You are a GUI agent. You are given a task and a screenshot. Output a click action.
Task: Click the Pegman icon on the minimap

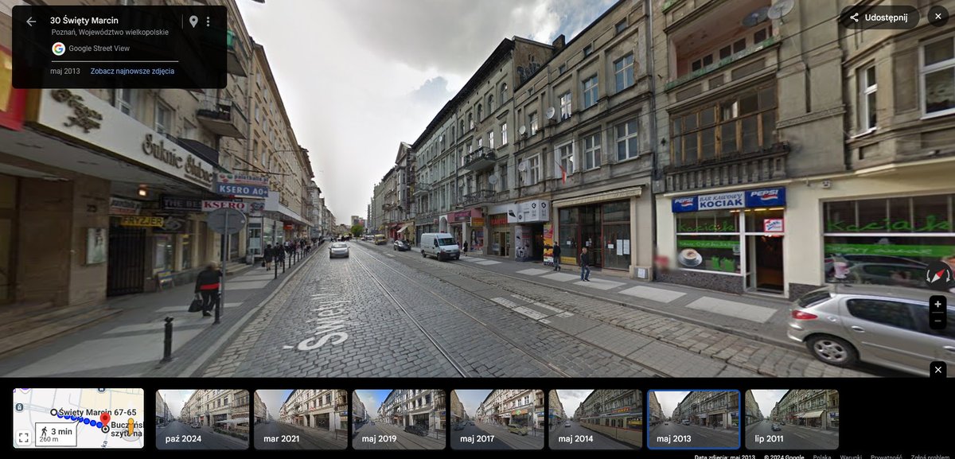coord(130,427)
